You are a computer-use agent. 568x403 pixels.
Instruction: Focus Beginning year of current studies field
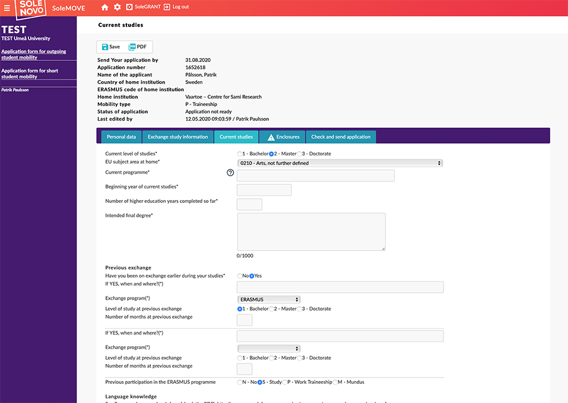(x=264, y=190)
